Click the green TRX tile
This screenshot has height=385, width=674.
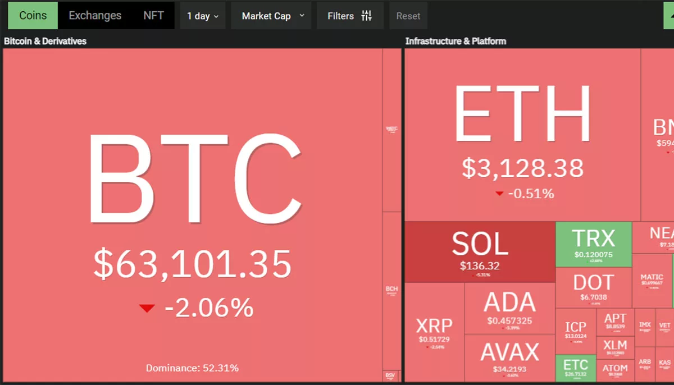click(594, 244)
